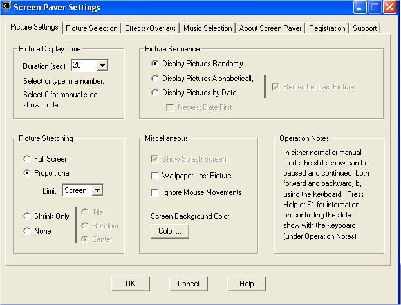
Task: Minimize the Screen Paver Settings window
Action: [360, 7]
